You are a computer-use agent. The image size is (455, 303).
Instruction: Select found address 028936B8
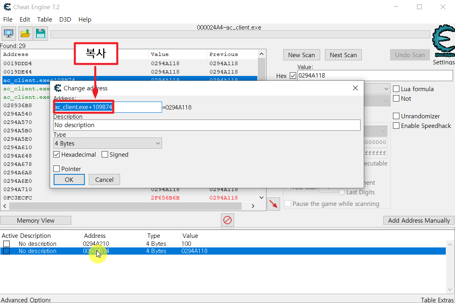point(18,105)
